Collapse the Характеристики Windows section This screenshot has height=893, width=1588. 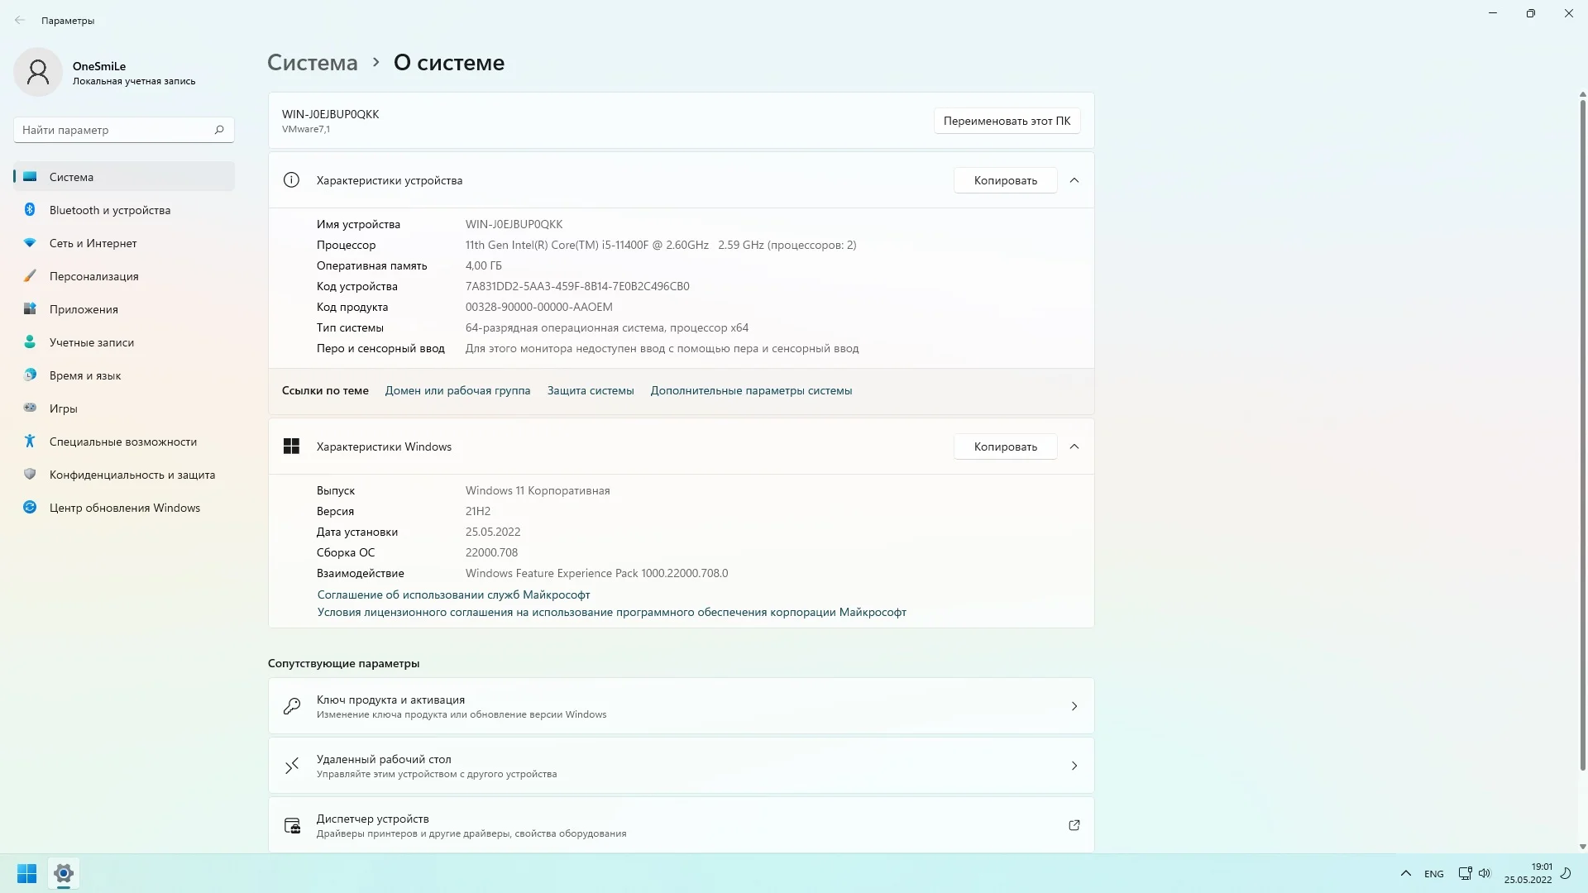(x=1074, y=446)
